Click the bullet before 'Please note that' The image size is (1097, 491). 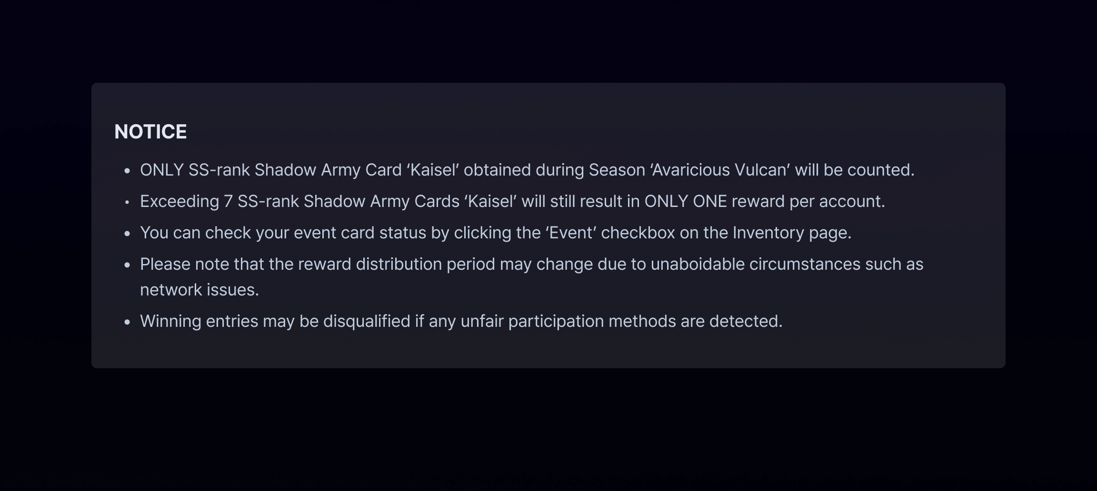tap(127, 265)
